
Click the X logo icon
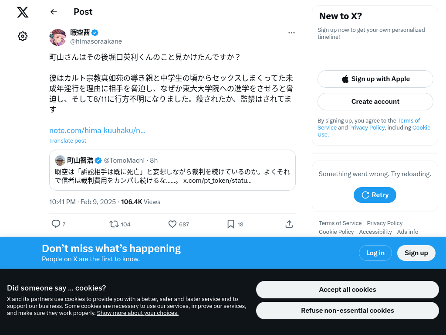point(23,12)
